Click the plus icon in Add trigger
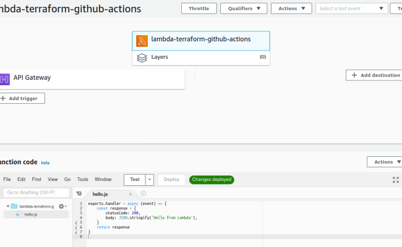Image resolution: width=402 pixels, height=247 pixels. tap(3, 98)
